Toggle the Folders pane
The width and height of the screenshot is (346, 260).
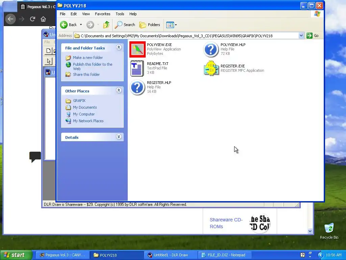point(150,25)
